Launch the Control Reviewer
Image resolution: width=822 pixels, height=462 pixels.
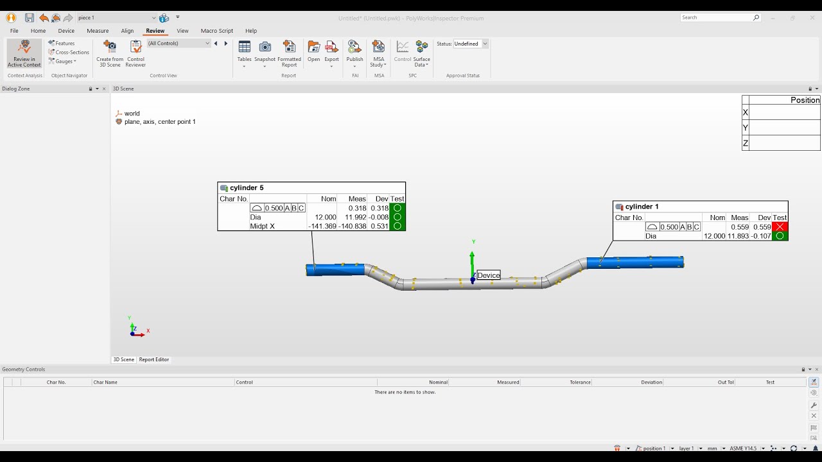pos(136,53)
